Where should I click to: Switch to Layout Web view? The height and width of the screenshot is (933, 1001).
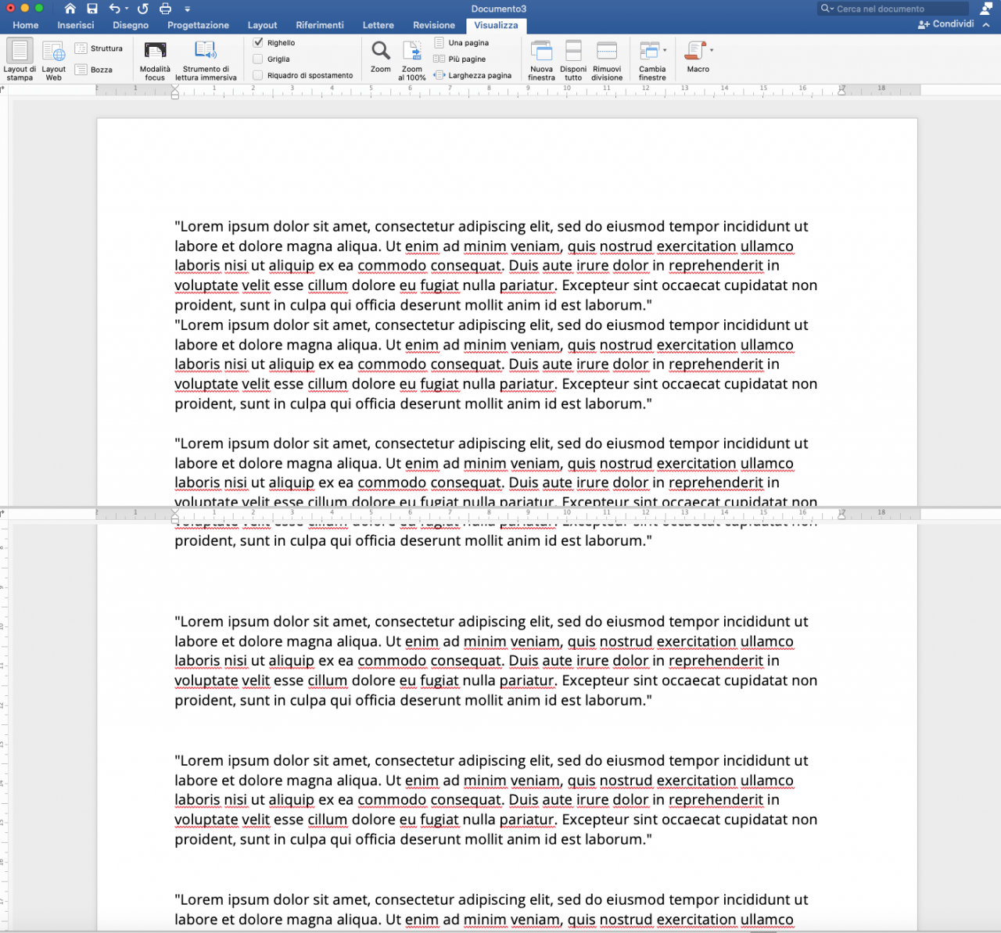[x=53, y=59]
